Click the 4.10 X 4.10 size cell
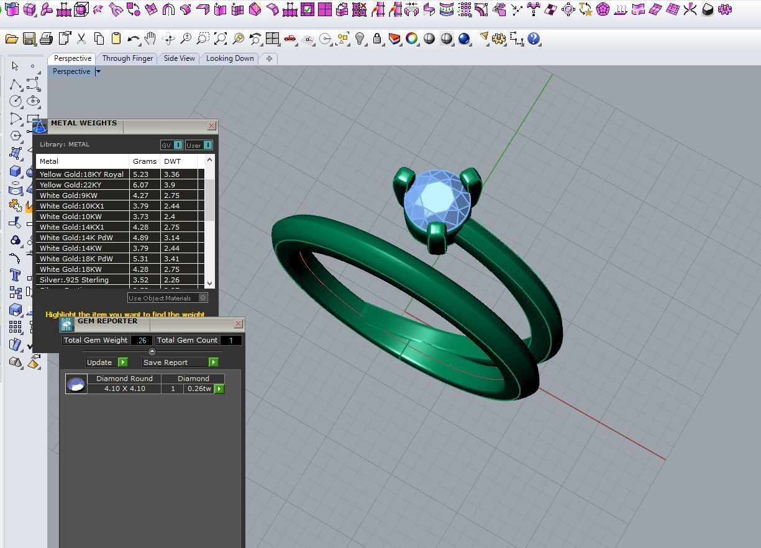The height and width of the screenshot is (548, 761). (124, 389)
